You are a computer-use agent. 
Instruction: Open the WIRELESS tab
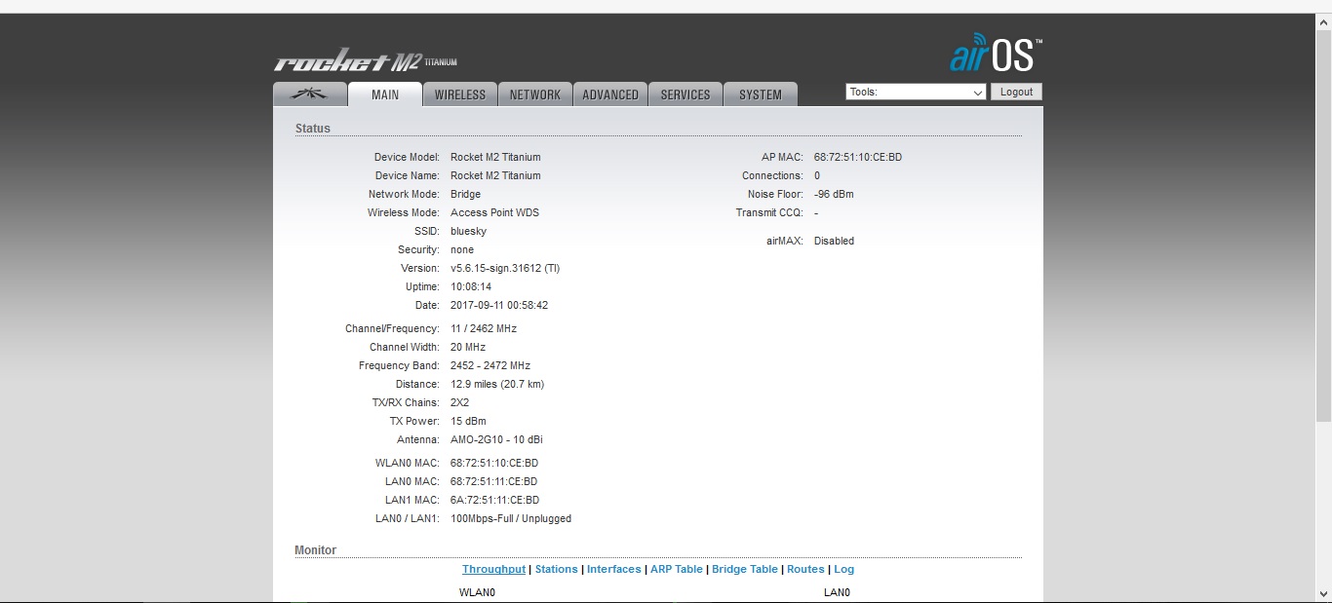460,94
